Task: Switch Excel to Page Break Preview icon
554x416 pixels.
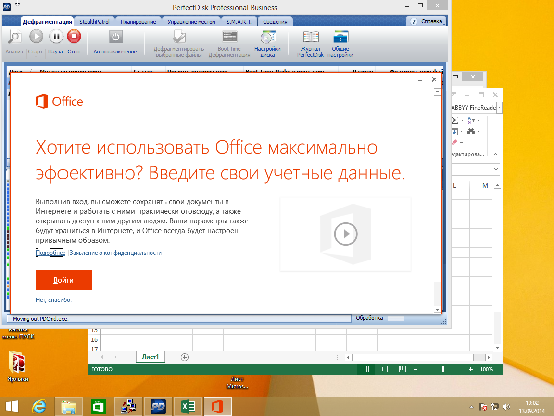Action: pyautogui.click(x=403, y=369)
